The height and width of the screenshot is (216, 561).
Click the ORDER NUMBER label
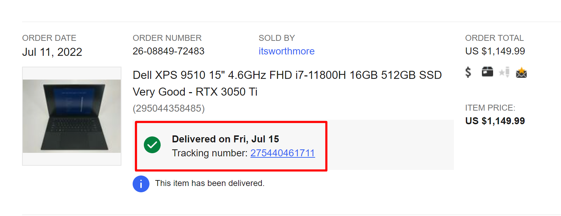coord(167,38)
